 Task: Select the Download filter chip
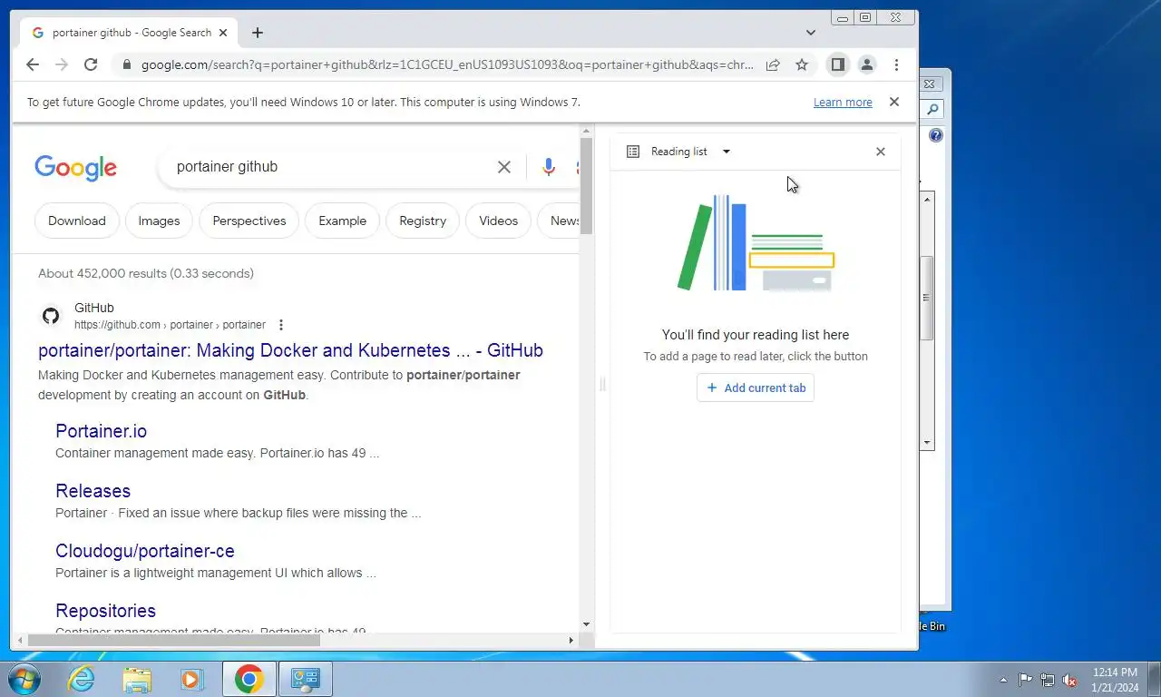coord(77,221)
